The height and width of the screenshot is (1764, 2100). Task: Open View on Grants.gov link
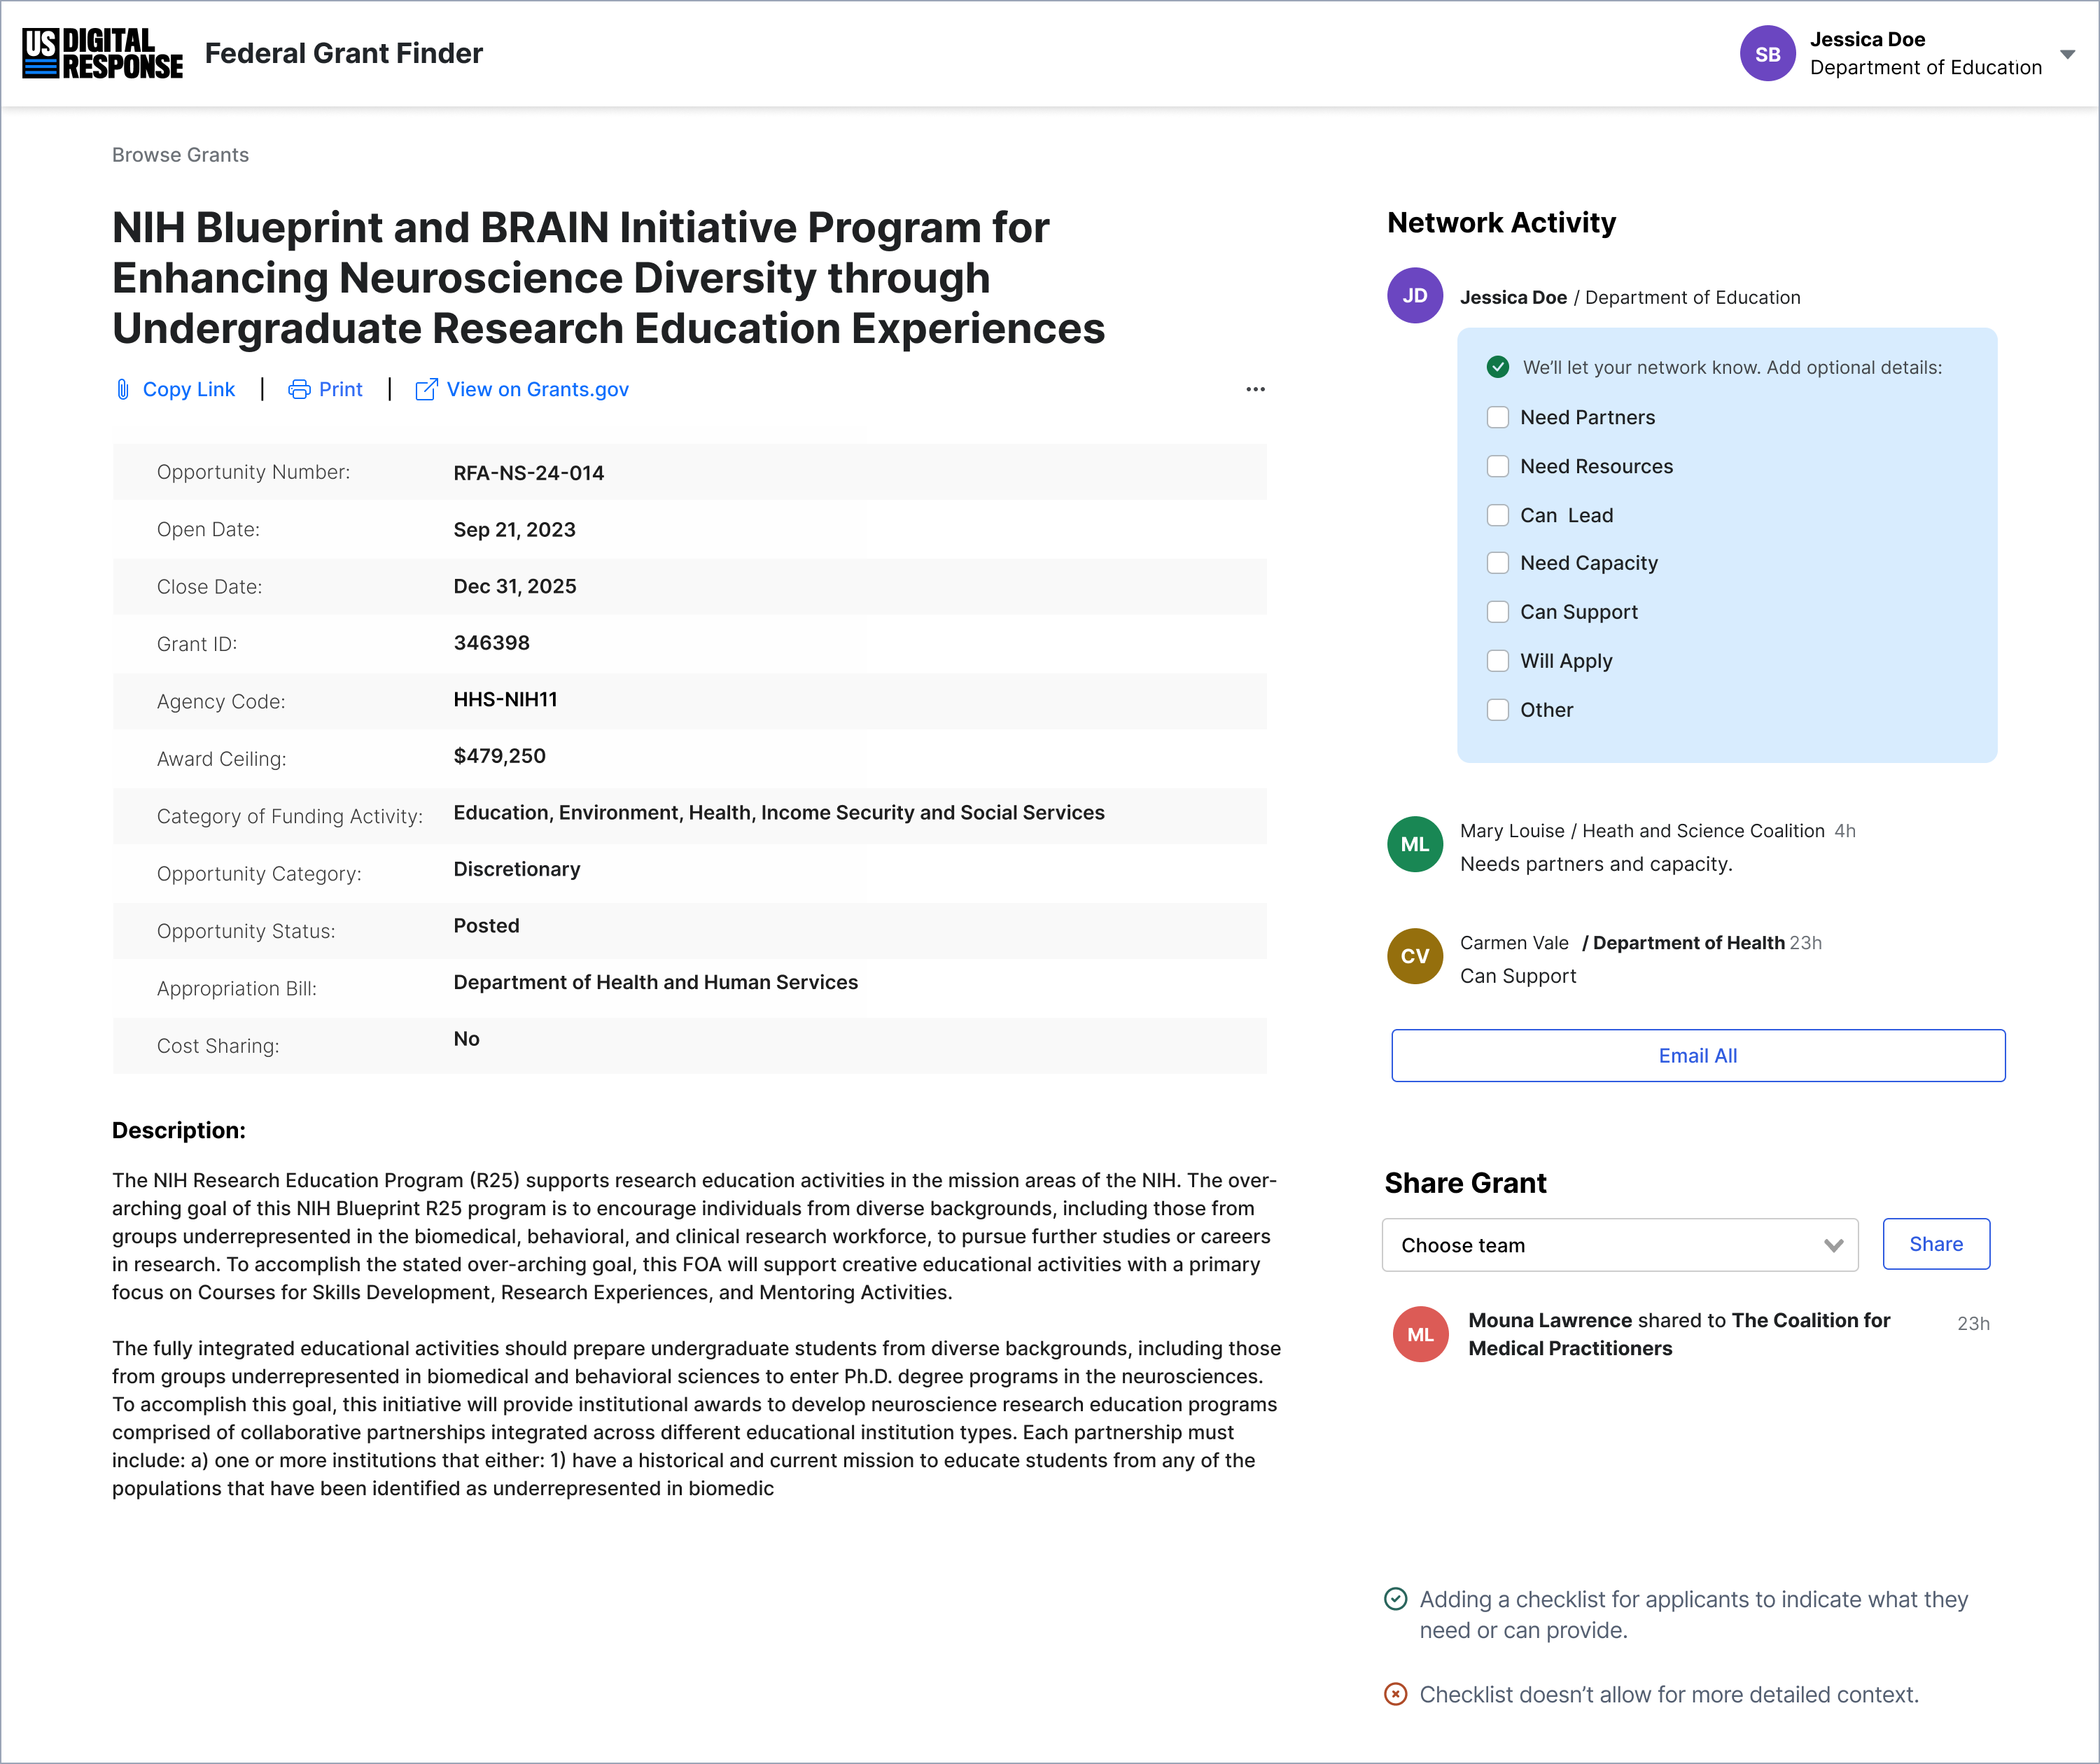(538, 389)
